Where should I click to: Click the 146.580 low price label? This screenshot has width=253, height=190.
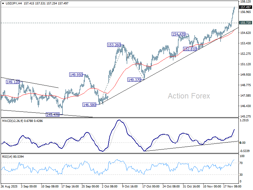(x=89, y=104)
